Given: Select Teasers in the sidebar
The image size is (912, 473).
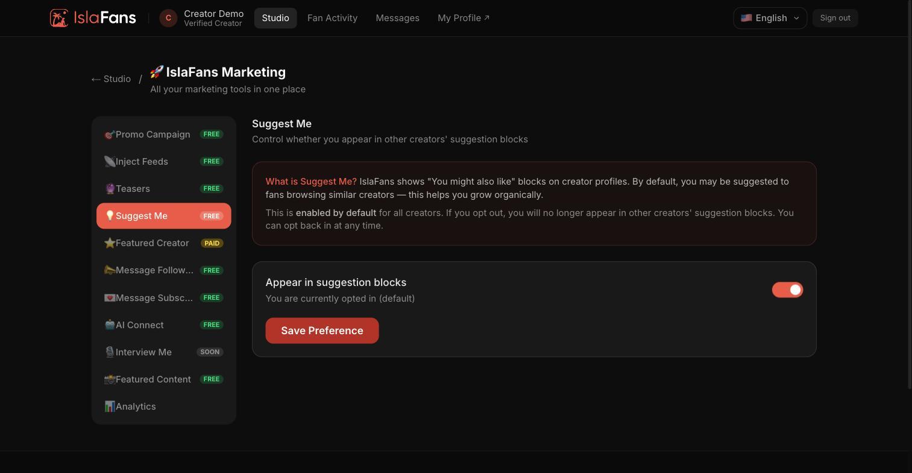Looking at the screenshot, I should (164, 189).
